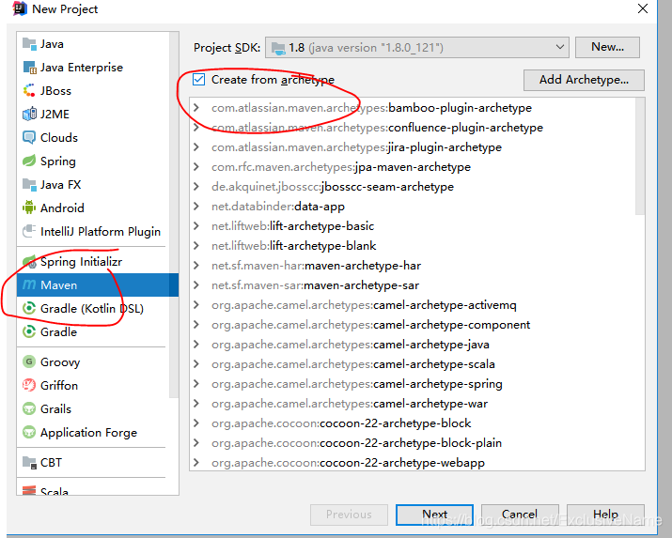The width and height of the screenshot is (672, 538).
Task: Click the Grails icon
Action: click(x=29, y=408)
